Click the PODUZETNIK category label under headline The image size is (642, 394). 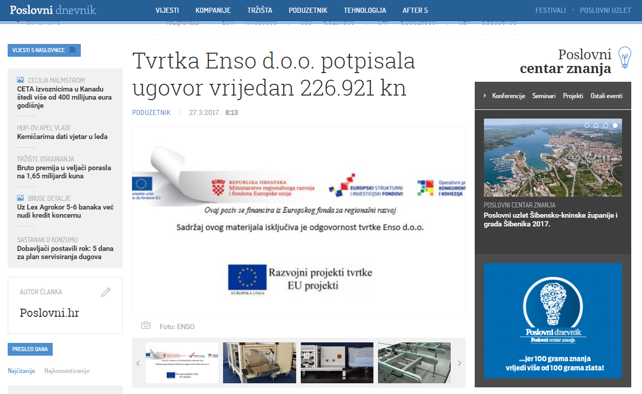tap(151, 112)
